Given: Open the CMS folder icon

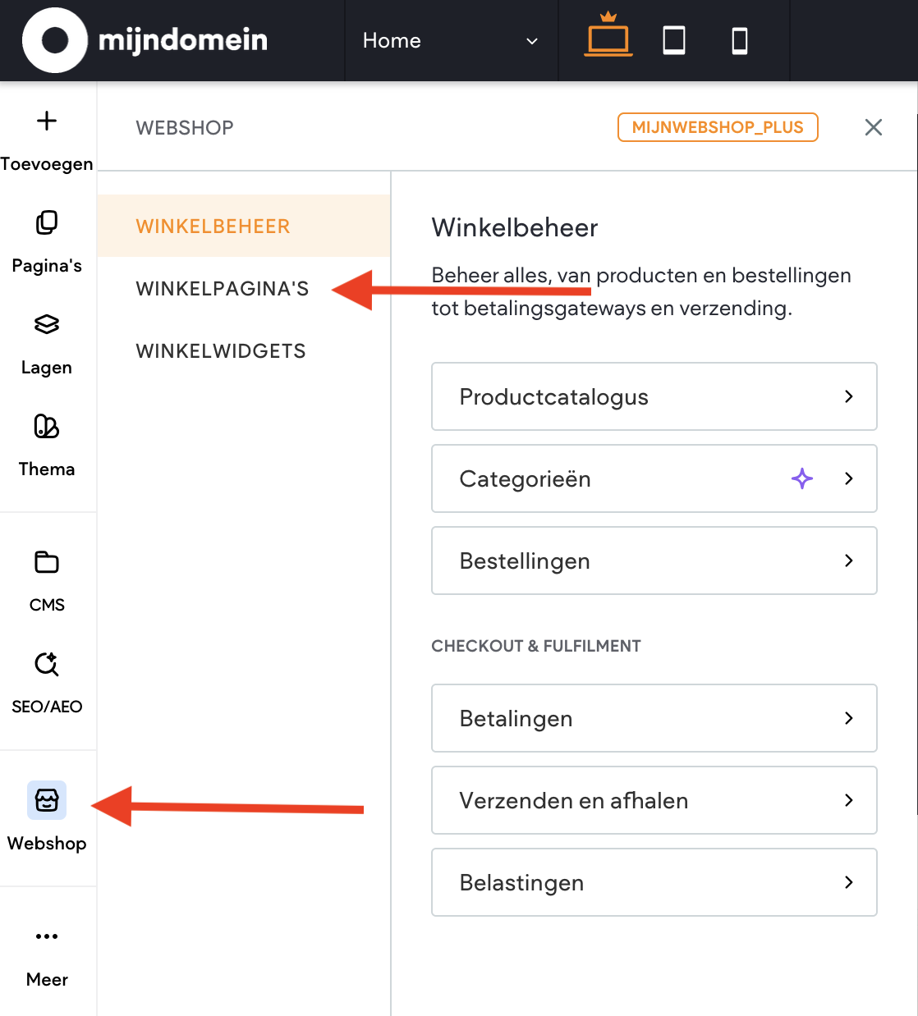Looking at the screenshot, I should (x=47, y=562).
